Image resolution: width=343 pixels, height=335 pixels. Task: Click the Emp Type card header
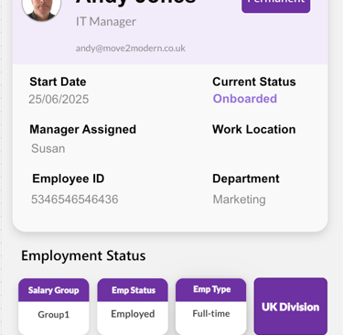pos(211,289)
